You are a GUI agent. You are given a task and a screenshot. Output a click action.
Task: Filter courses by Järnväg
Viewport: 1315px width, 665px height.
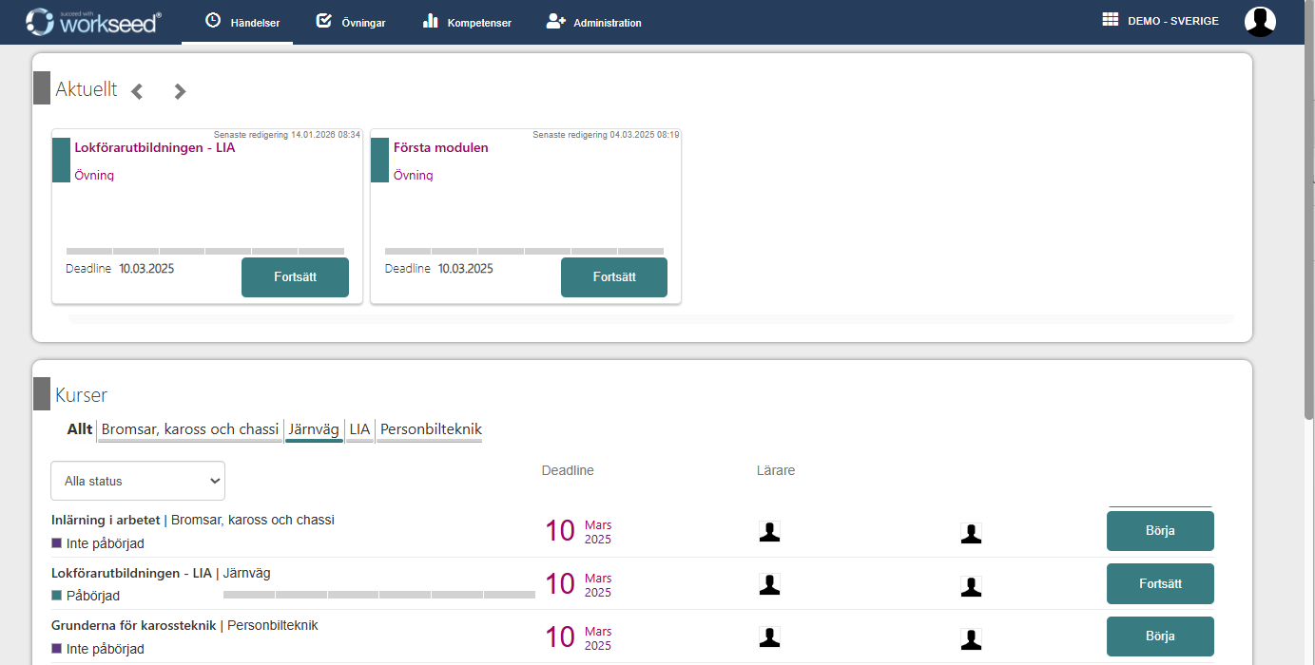314,429
